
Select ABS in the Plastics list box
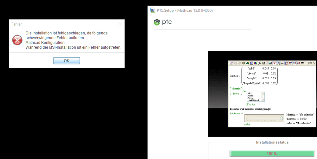pos(250,94)
